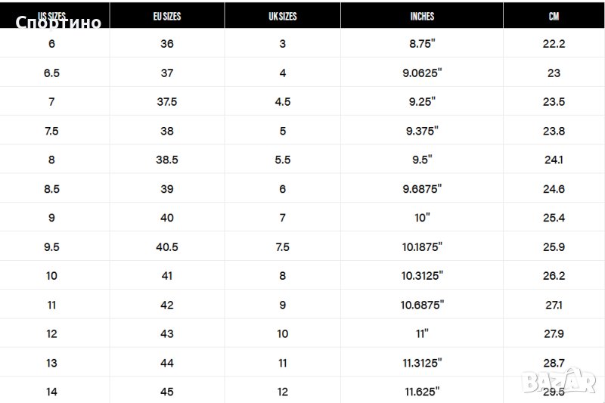Viewport: 605px width, 403px height.
Task: Select the 9.6875" inches cell
Action: 422,189
